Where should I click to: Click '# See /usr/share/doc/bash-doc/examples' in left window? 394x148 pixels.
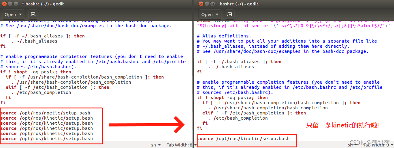click(x=86, y=26)
